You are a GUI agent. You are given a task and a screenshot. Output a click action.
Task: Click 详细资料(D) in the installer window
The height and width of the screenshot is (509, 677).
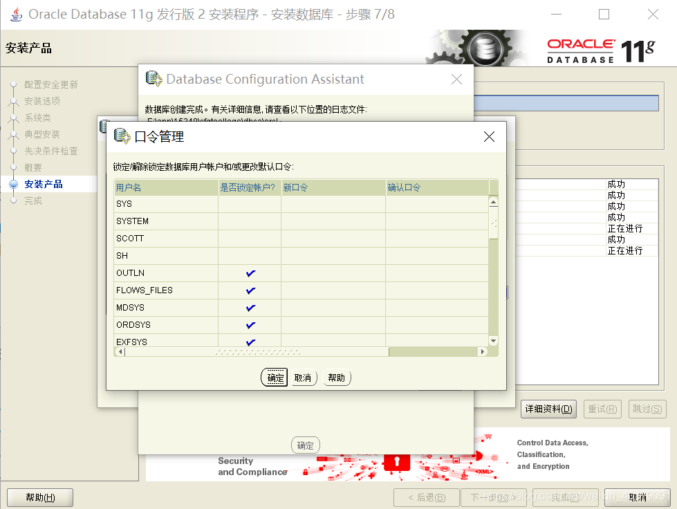tap(549, 409)
